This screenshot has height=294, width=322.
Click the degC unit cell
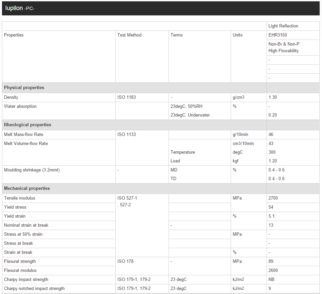pyautogui.click(x=238, y=152)
